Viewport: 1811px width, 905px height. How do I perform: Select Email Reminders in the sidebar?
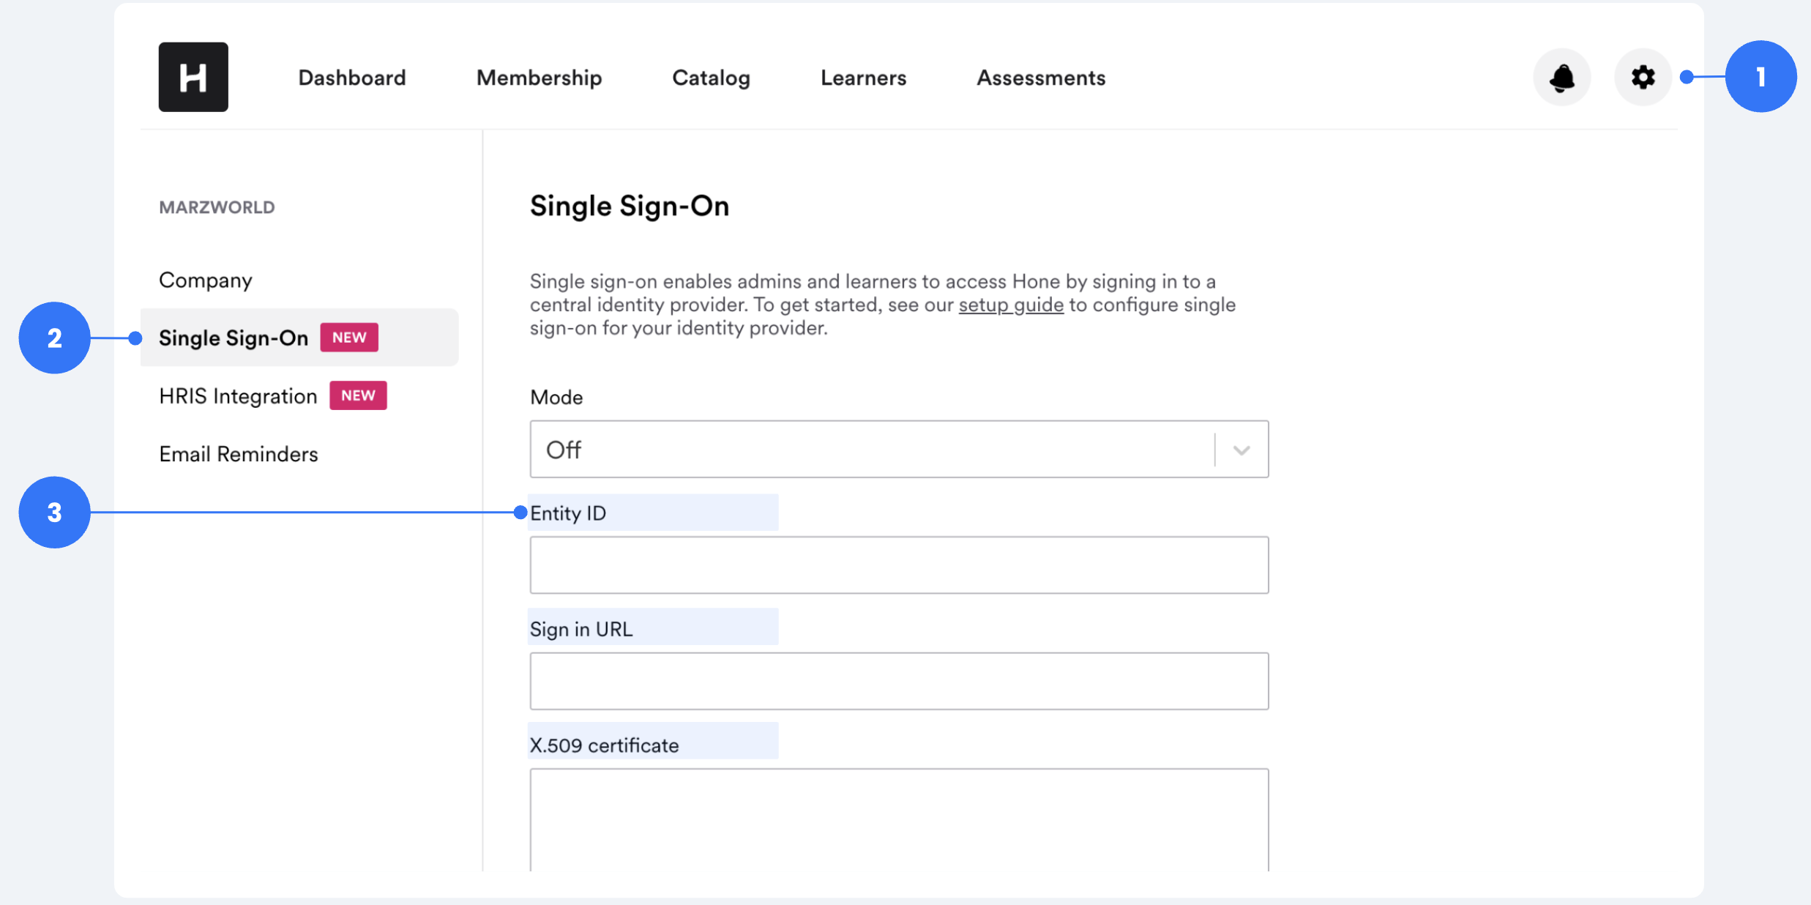click(x=239, y=454)
